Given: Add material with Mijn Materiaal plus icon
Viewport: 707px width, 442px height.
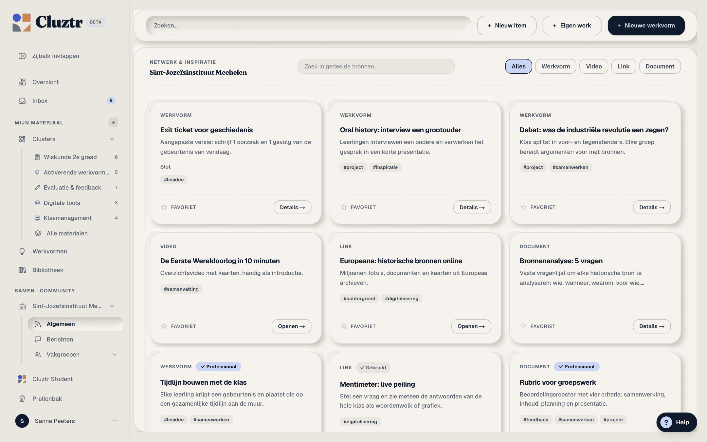Looking at the screenshot, I should coord(113,122).
